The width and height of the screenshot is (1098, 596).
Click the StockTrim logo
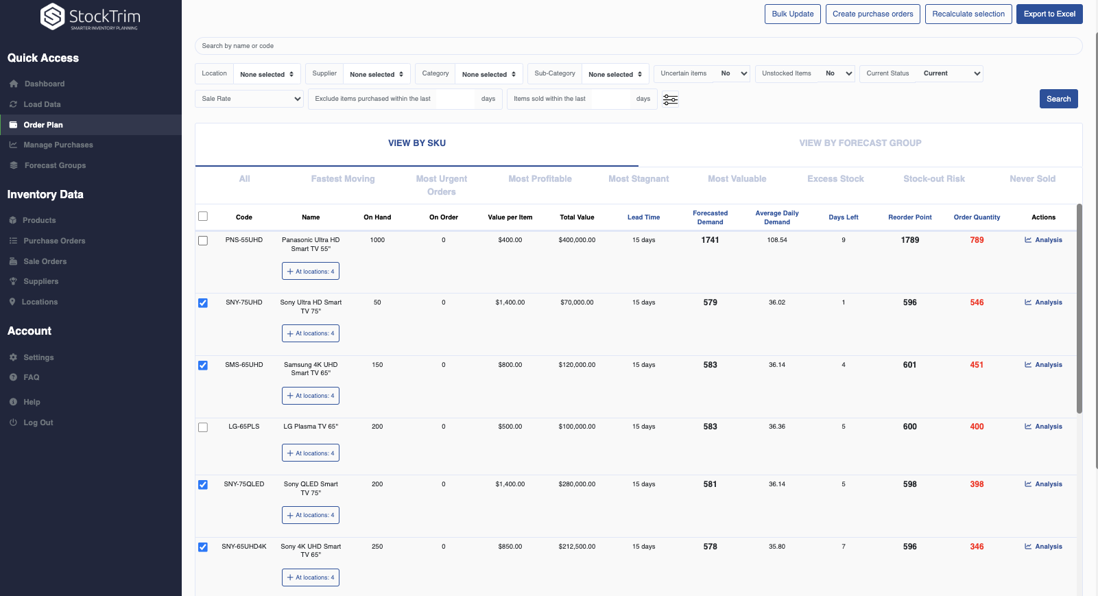point(91,16)
